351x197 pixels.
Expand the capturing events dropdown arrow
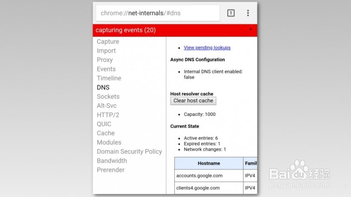point(250,30)
